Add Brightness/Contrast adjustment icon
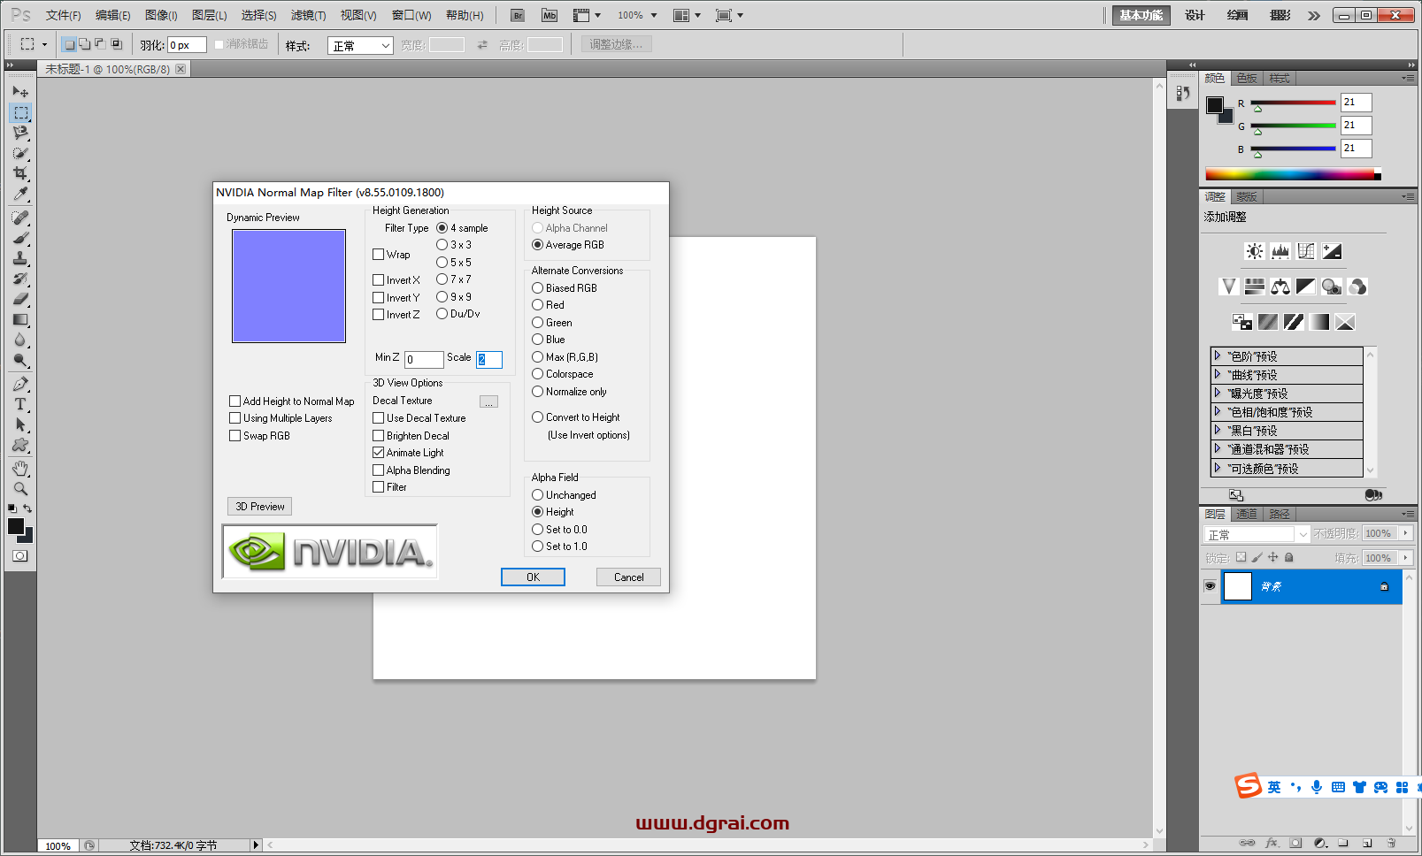The width and height of the screenshot is (1422, 856). click(x=1255, y=251)
